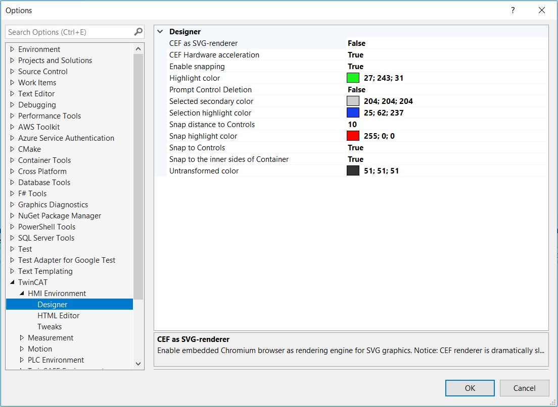558x407 pixels.
Task: Close the Options dialog
Action: [542, 10]
